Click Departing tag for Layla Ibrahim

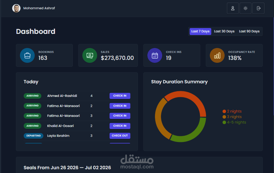(34, 136)
